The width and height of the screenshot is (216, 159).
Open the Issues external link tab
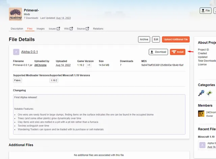[x=54, y=29]
